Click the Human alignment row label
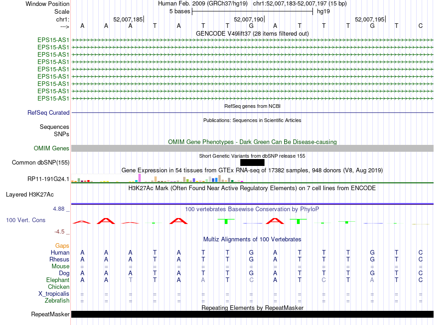The height and width of the screenshot is (325, 434). 60,252
